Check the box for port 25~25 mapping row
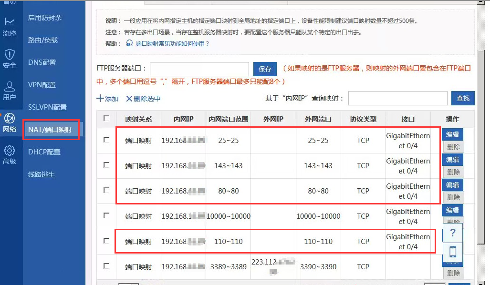 click(x=106, y=140)
